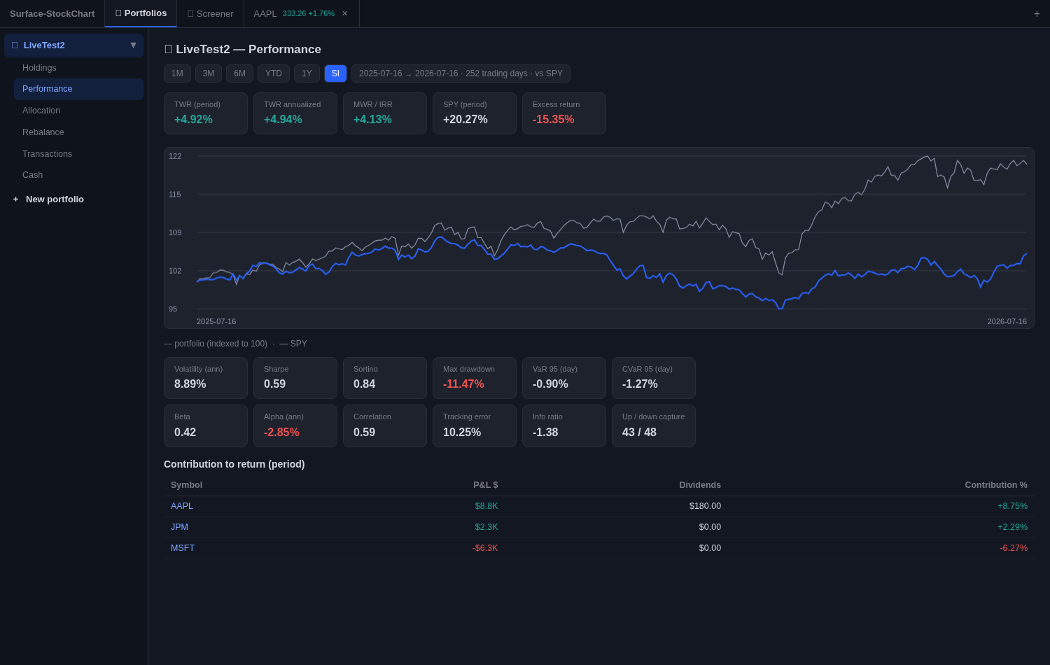
Task: Click the chart end date 2026-07-16
Action: click(1007, 321)
